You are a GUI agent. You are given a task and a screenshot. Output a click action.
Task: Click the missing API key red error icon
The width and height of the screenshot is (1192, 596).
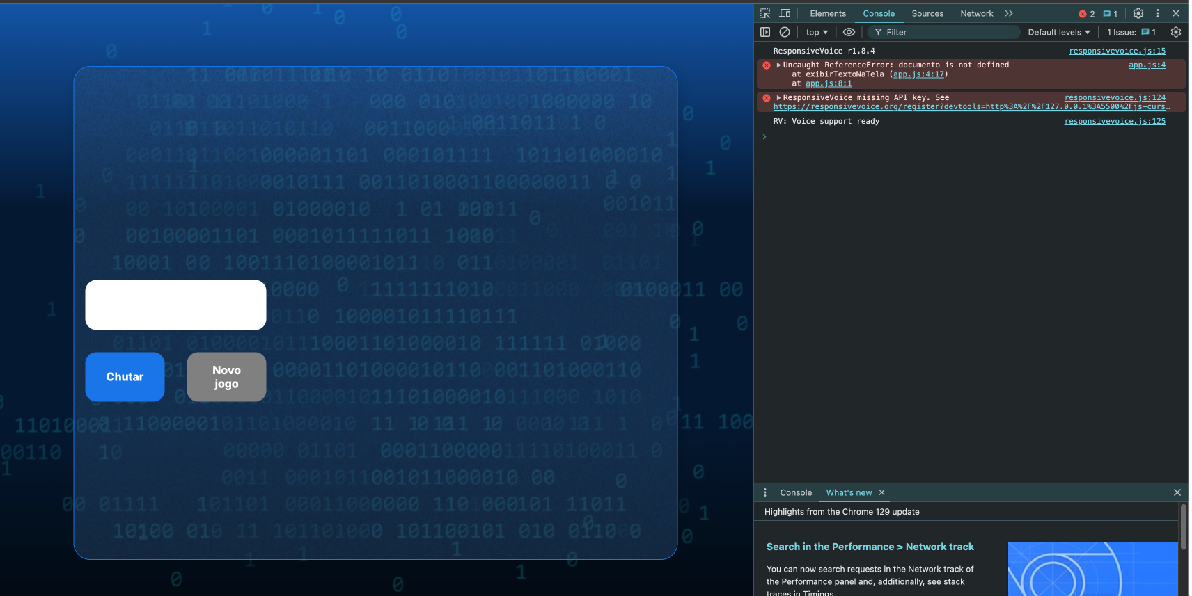[767, 98]
